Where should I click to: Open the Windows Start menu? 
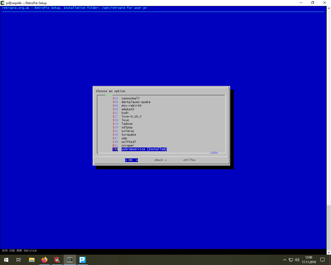point(6,260)
